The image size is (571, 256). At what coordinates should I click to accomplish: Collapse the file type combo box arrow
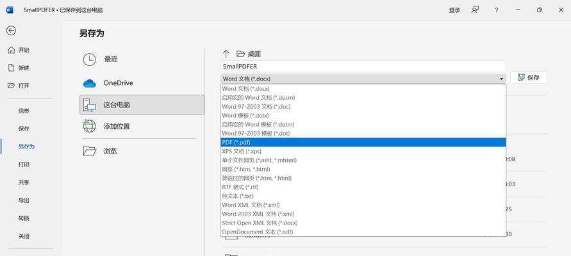pyautogui.click(x=501, y=79)
